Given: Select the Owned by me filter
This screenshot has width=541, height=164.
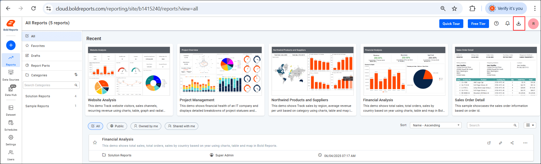Looking at the screenshot, I should 146,126.
